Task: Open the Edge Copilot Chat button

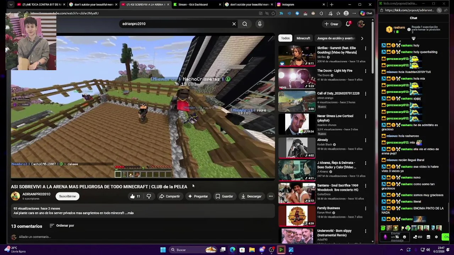Action: (366, 13)
